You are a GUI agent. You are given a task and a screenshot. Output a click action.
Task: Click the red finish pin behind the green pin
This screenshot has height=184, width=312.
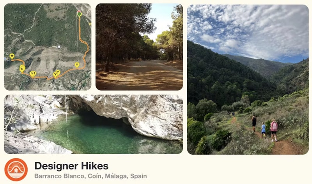[x=79, y=11]
